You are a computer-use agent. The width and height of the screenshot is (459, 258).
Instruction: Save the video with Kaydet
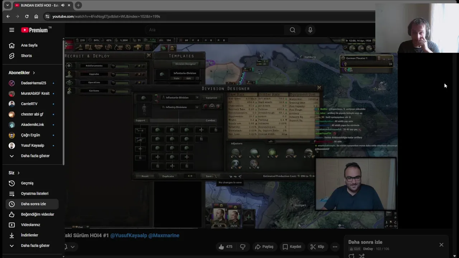pos(292,247)
